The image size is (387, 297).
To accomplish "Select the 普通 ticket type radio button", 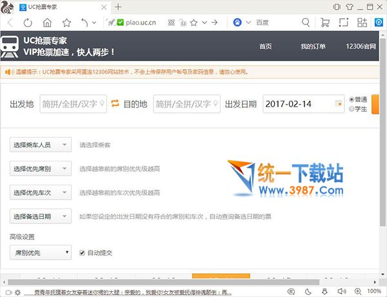I will coord(352,99).
